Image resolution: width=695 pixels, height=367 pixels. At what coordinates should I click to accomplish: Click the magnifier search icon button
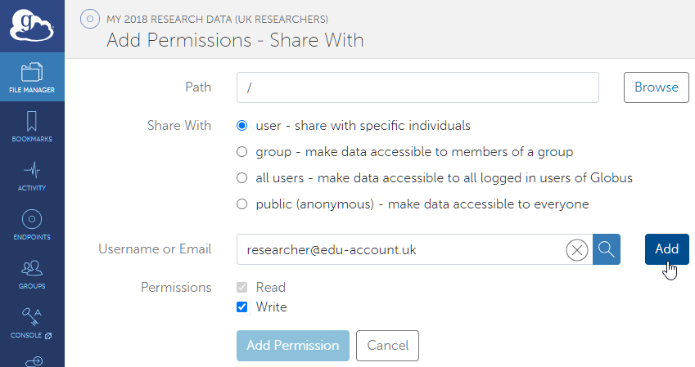[x=607, y=249]
